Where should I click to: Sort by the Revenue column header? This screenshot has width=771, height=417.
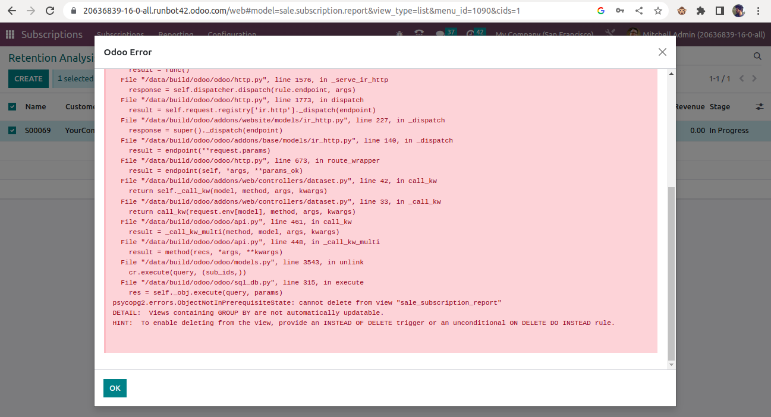[690, 107]
